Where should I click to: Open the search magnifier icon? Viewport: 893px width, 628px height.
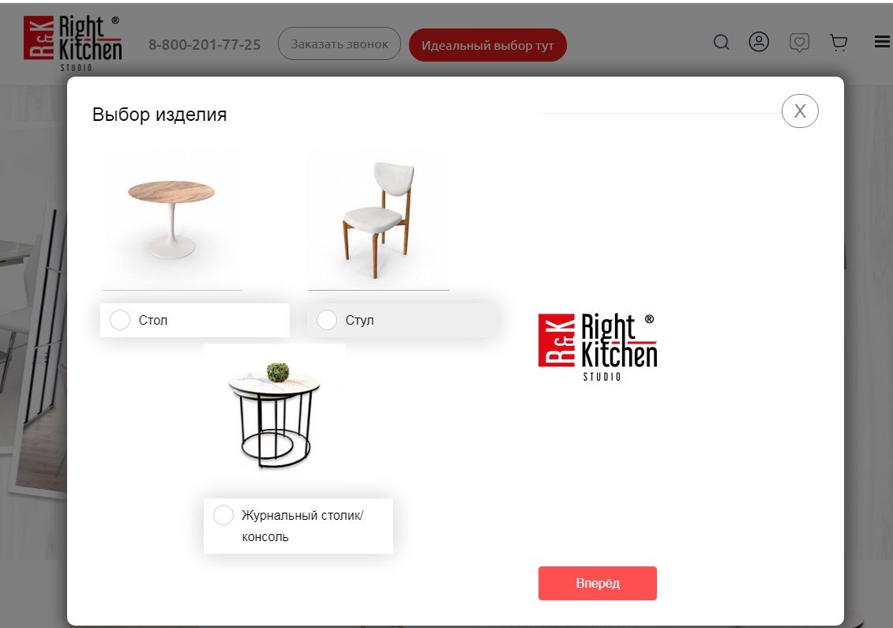pos(721,42)
